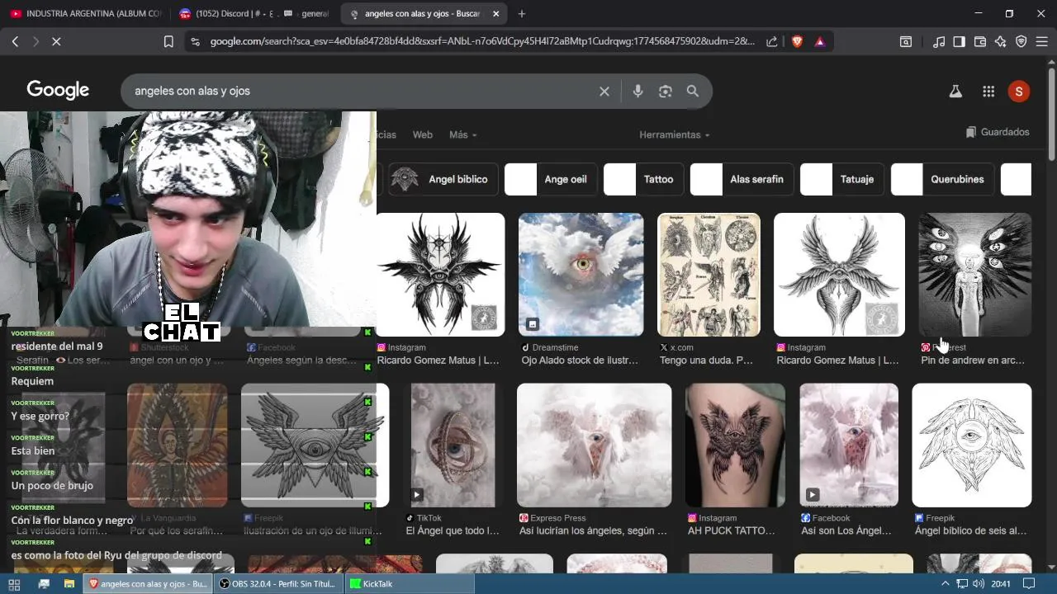Stop loading the current page
Viewport: 1057px width, 594px height.
(56, 41)
